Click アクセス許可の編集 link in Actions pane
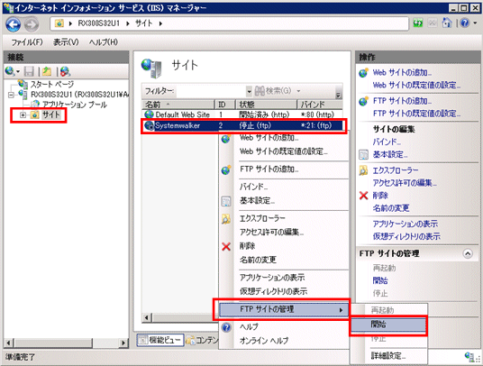Screen dimensions: 483x366 tap(405, 183)
